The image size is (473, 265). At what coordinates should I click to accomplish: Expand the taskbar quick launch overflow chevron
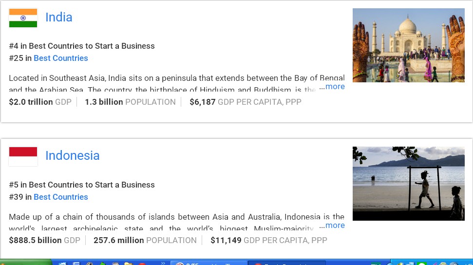(163, 263)
